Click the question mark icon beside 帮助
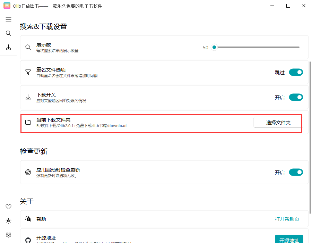Viewport: 312px width, 243px height. 28,219
